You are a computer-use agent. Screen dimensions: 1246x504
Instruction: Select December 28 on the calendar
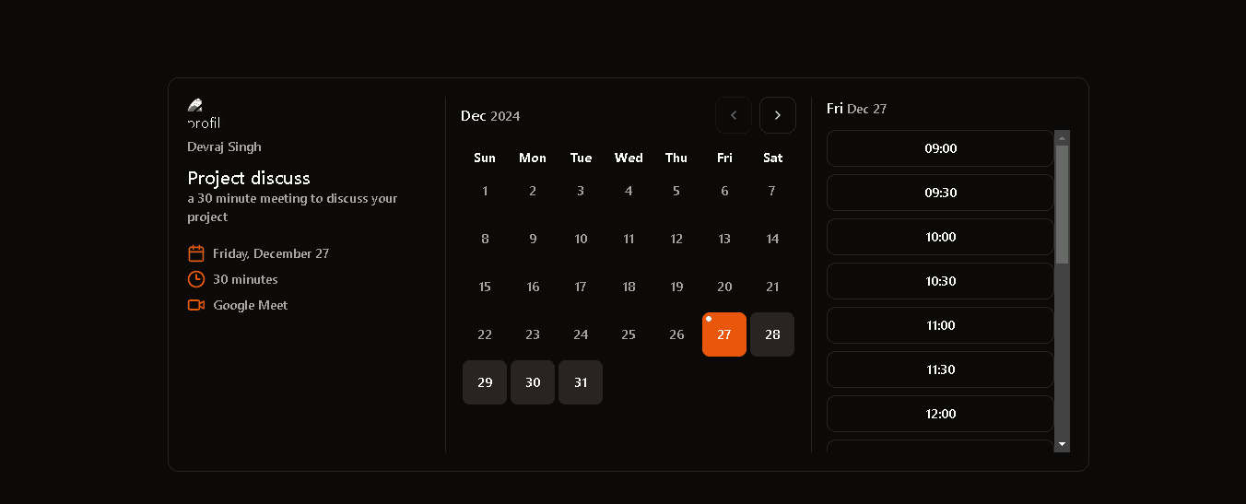[x=772, y=334]
